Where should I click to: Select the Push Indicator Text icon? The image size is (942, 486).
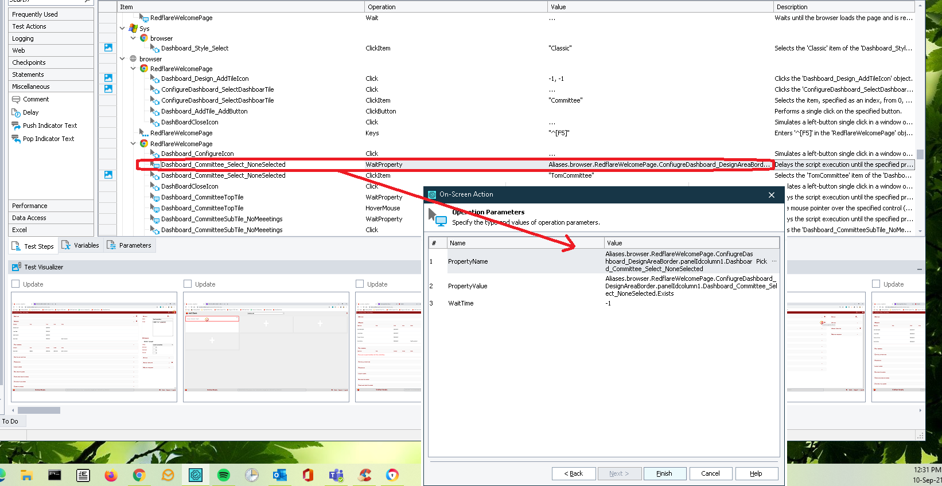16,126
